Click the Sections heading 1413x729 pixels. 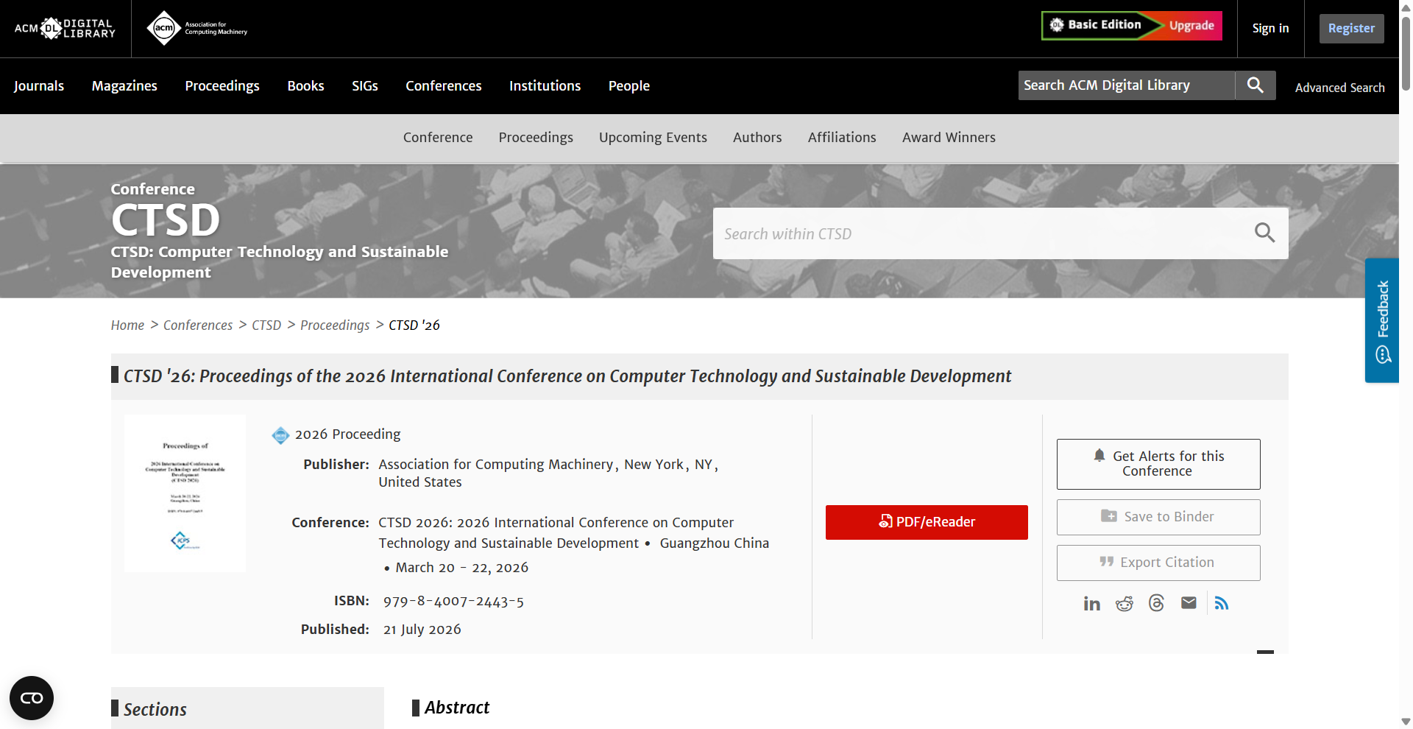coord(155,709)
